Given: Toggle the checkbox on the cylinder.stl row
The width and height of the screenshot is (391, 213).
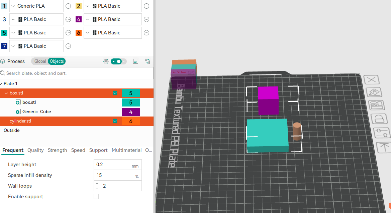Looking at the screenshot, I should 115,121.
